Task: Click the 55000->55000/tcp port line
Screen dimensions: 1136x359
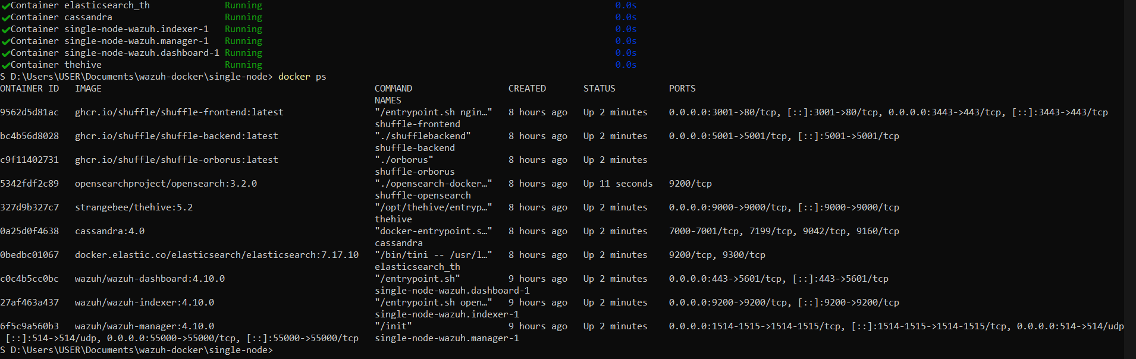Action: pyautogui.click(x=182, y=338)
